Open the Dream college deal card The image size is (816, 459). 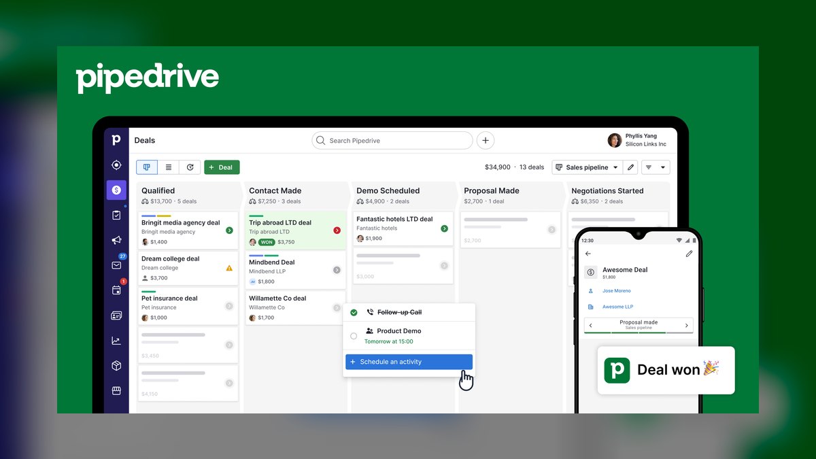coord(188,268)
